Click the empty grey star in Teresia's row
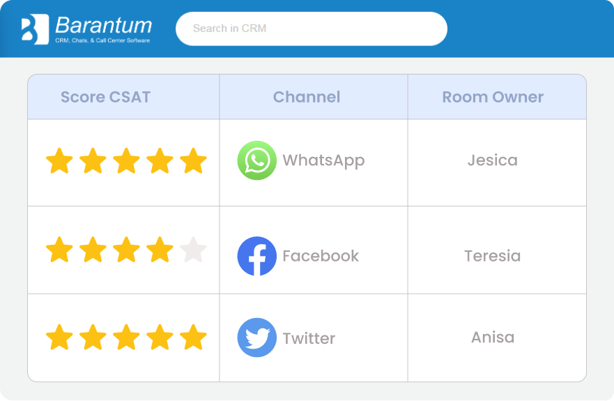 [x=193, y=250]
